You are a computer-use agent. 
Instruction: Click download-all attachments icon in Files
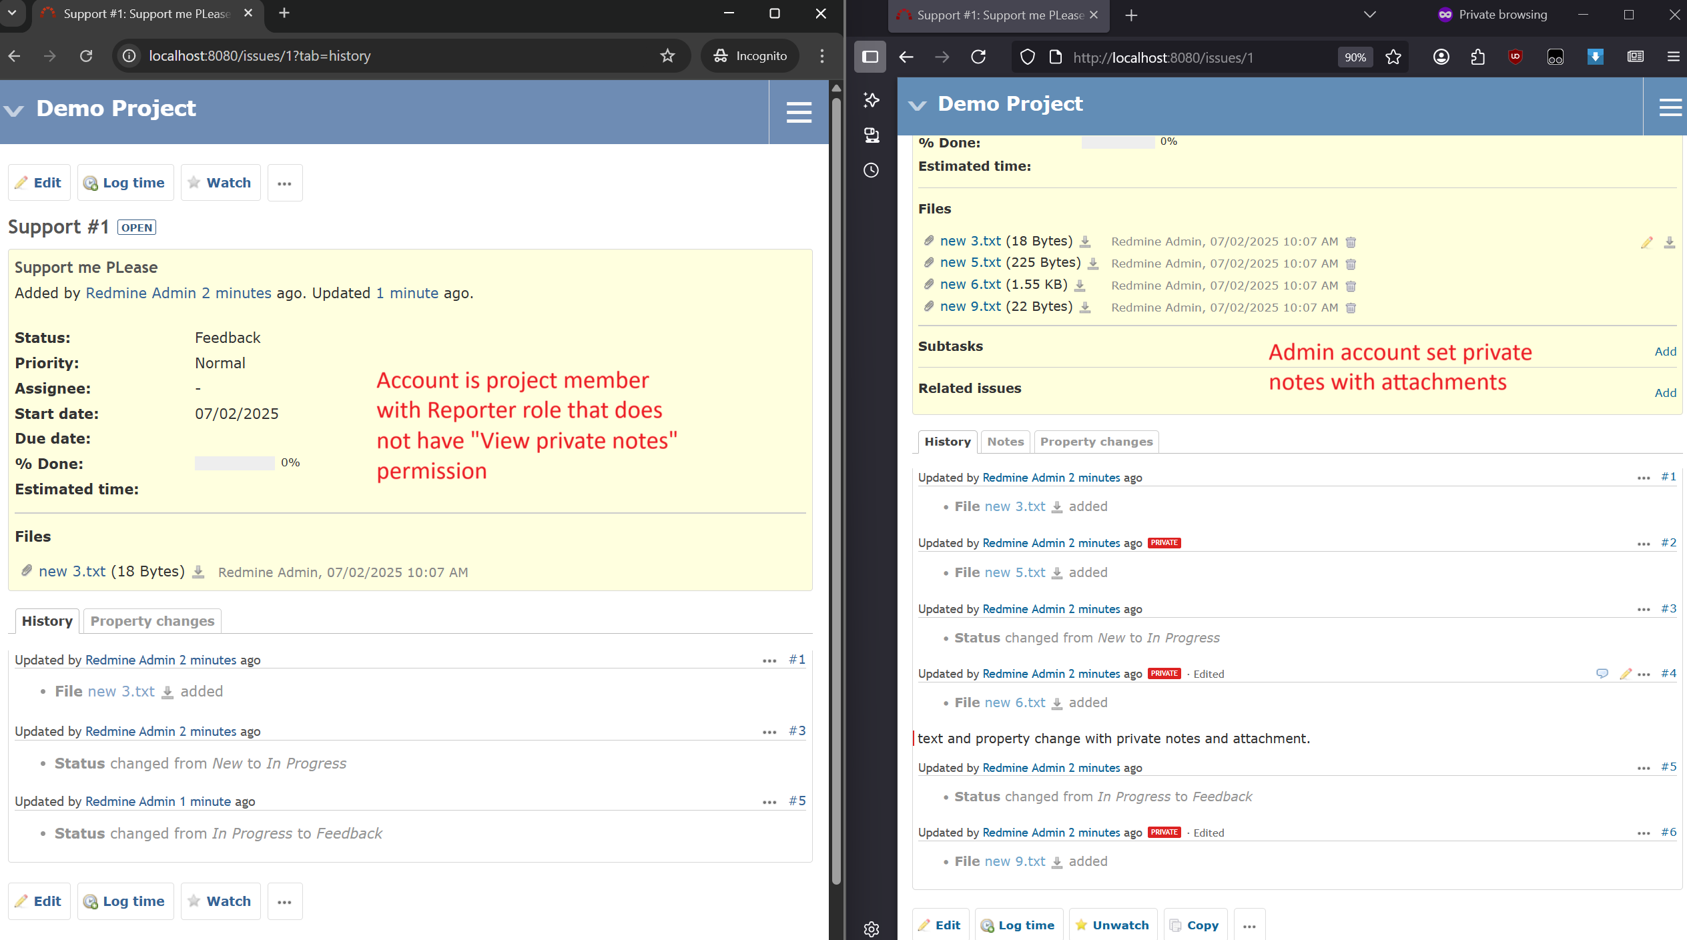[x=1669, y=243]
